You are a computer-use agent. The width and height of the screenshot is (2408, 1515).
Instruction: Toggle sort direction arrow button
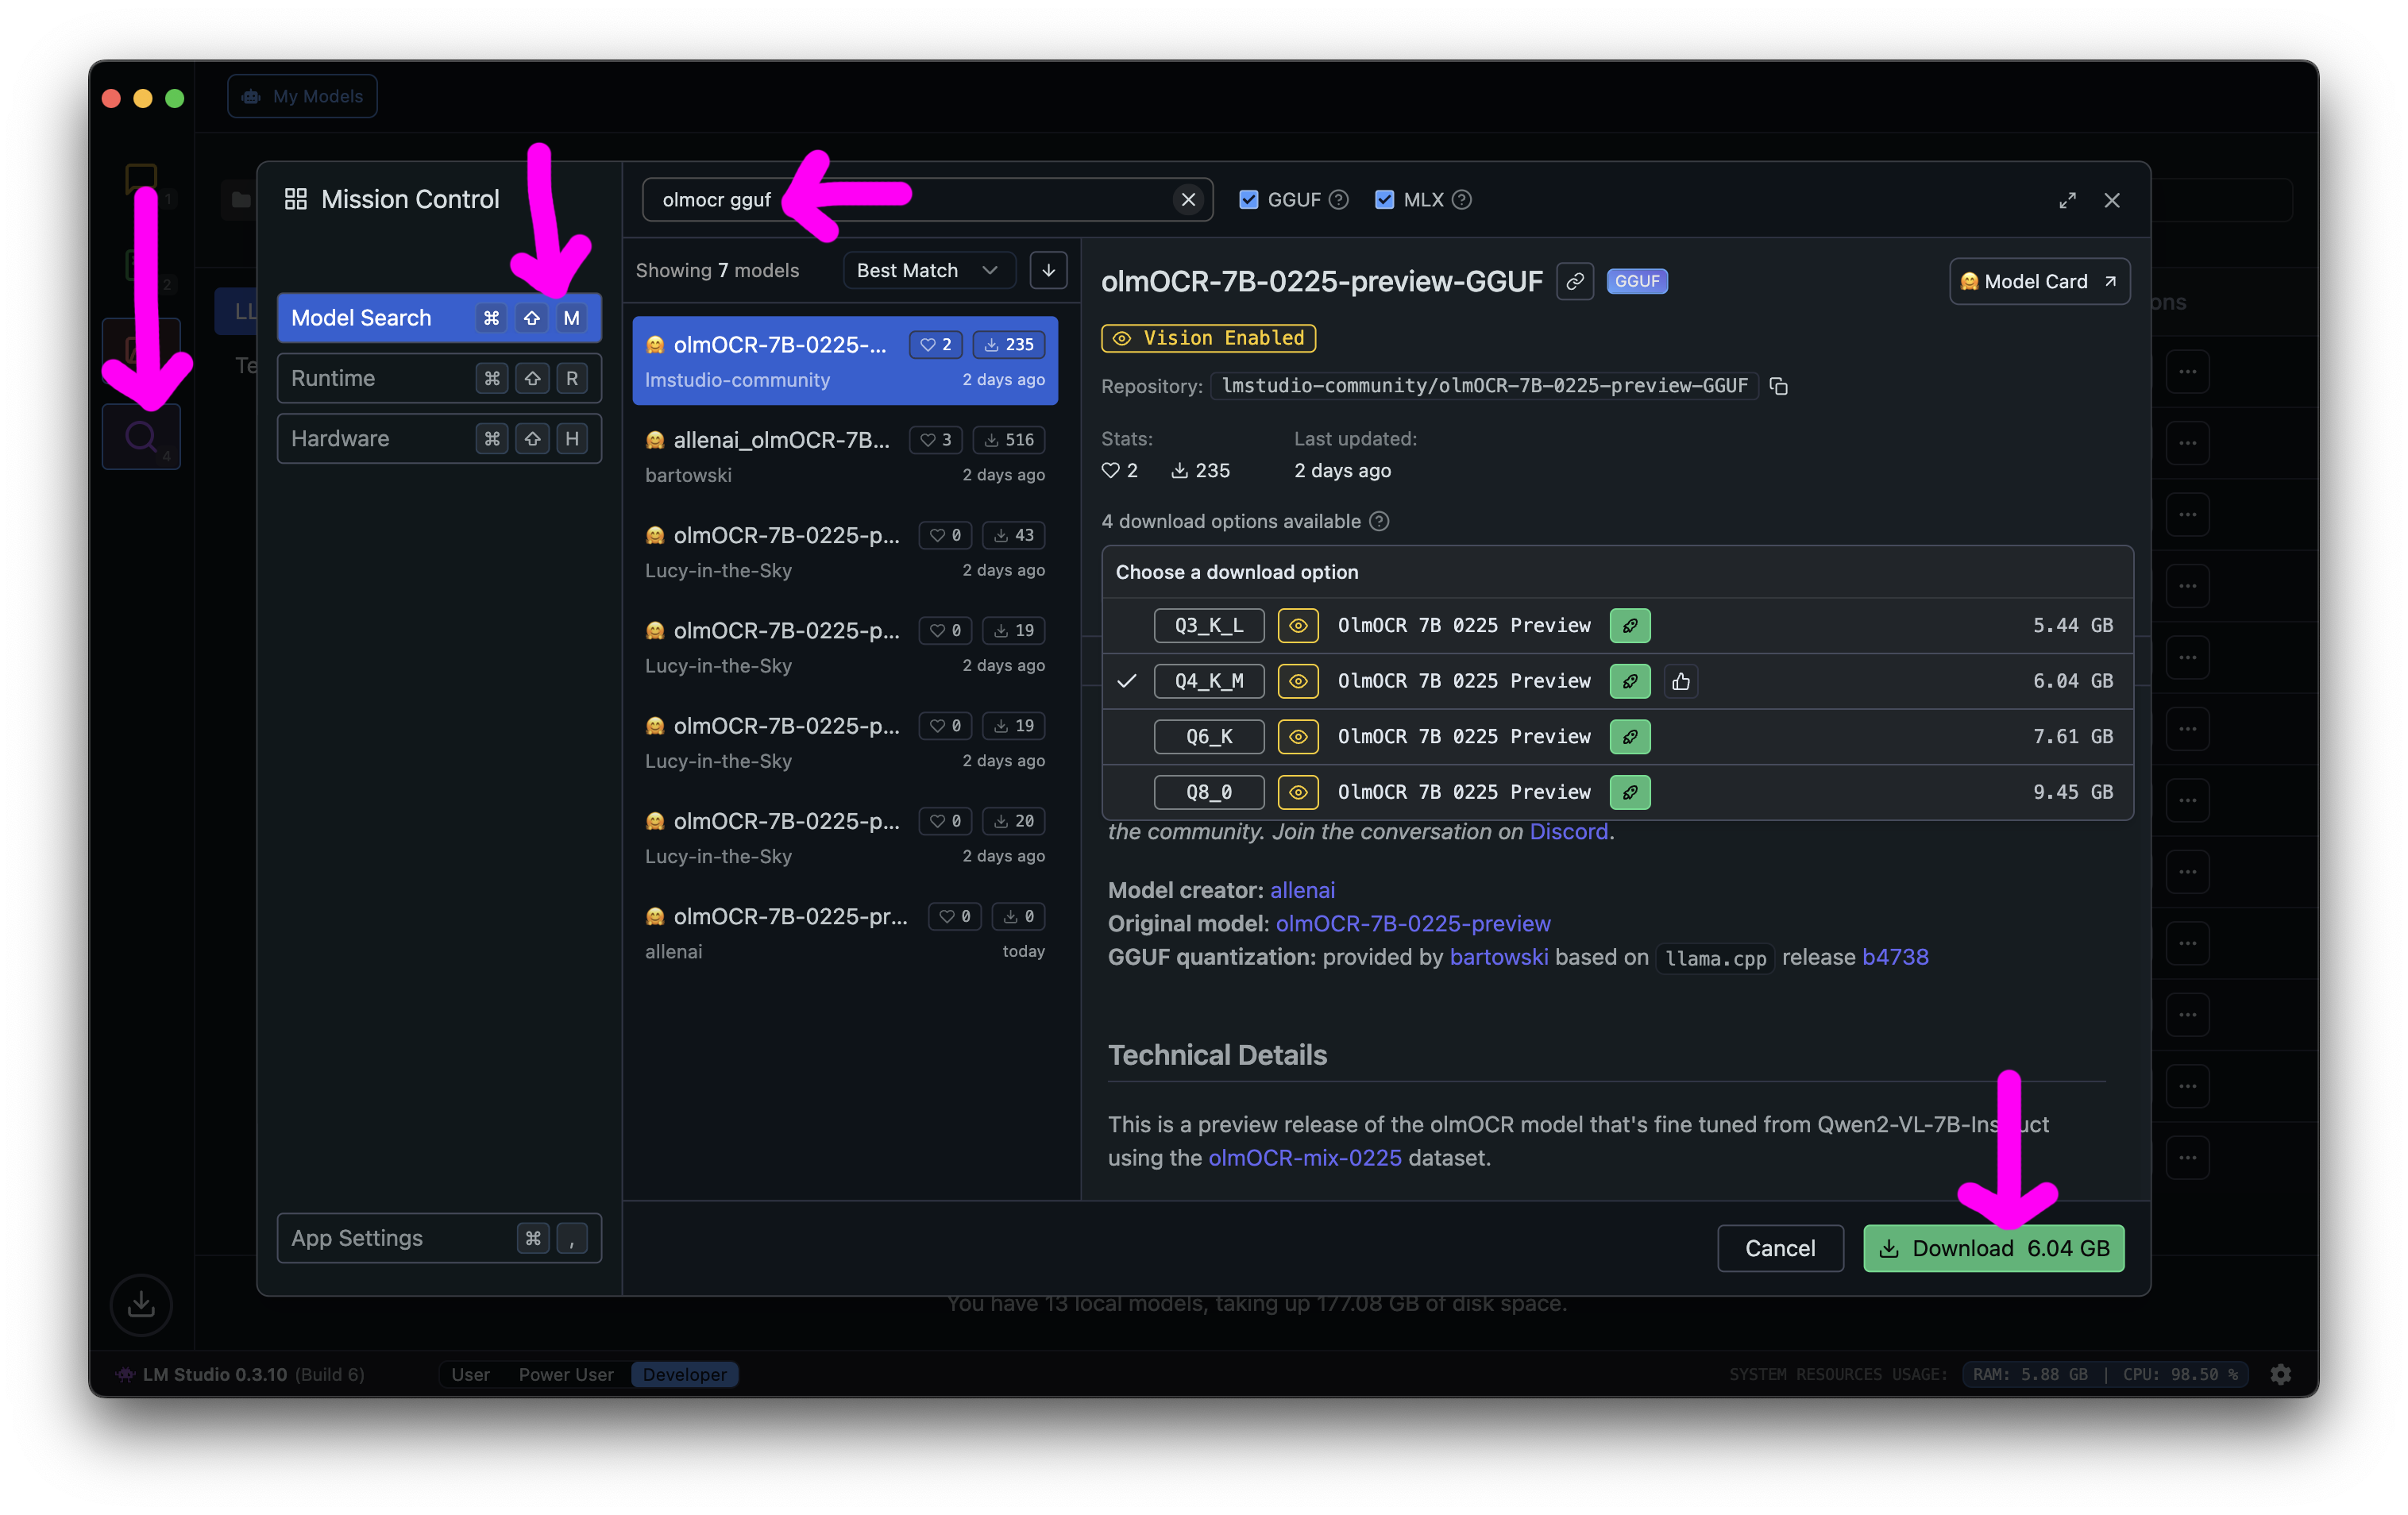(1048, 270)
